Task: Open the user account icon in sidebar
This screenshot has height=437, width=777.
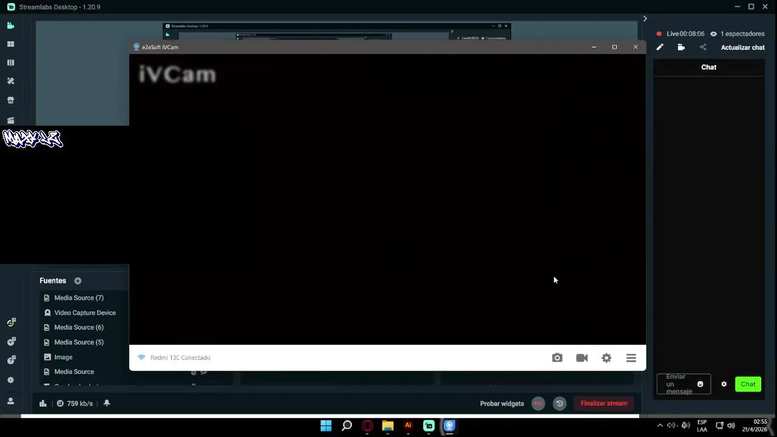Action: pyautogui.click(x=10, y=401)
